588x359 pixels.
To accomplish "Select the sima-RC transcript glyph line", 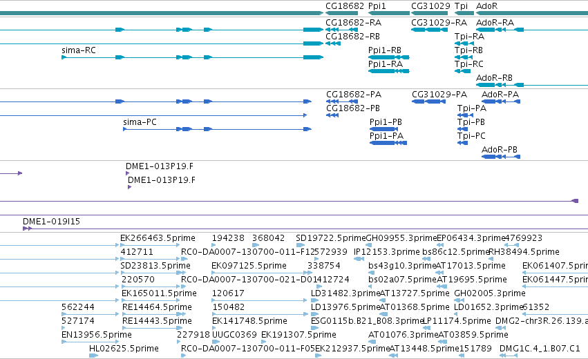I will (192, 57).
